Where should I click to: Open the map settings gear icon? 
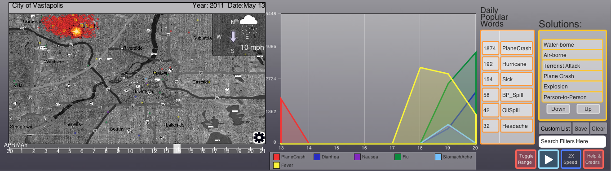pos(259,137)
